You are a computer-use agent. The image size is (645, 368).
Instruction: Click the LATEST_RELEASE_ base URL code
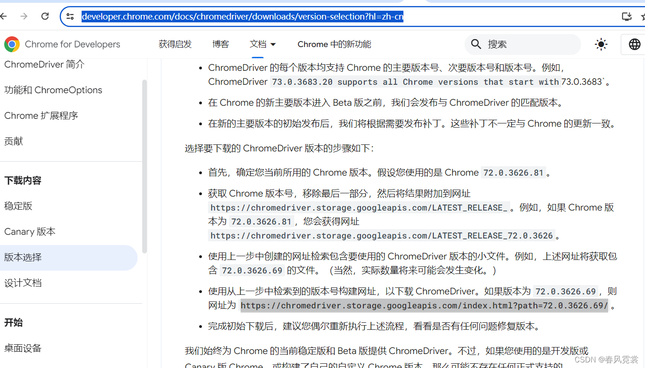(x=359, y=208)
